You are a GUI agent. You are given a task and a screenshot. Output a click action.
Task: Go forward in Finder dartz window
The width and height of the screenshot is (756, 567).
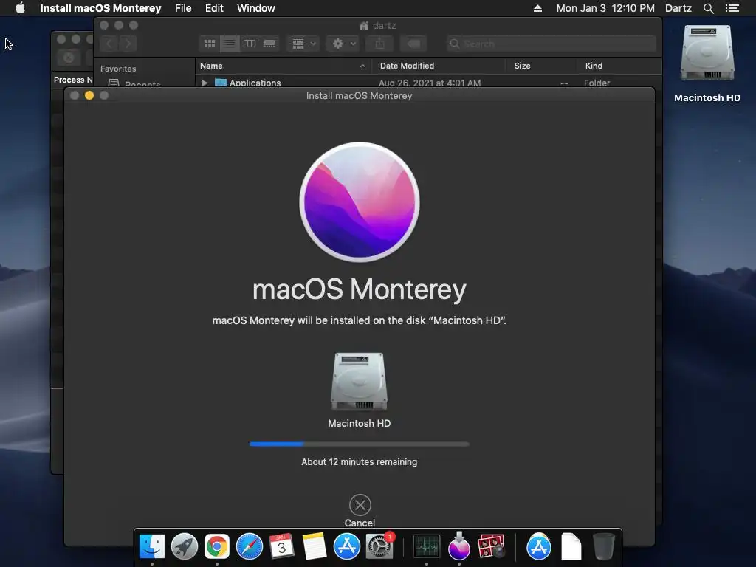tap(128, 44)
